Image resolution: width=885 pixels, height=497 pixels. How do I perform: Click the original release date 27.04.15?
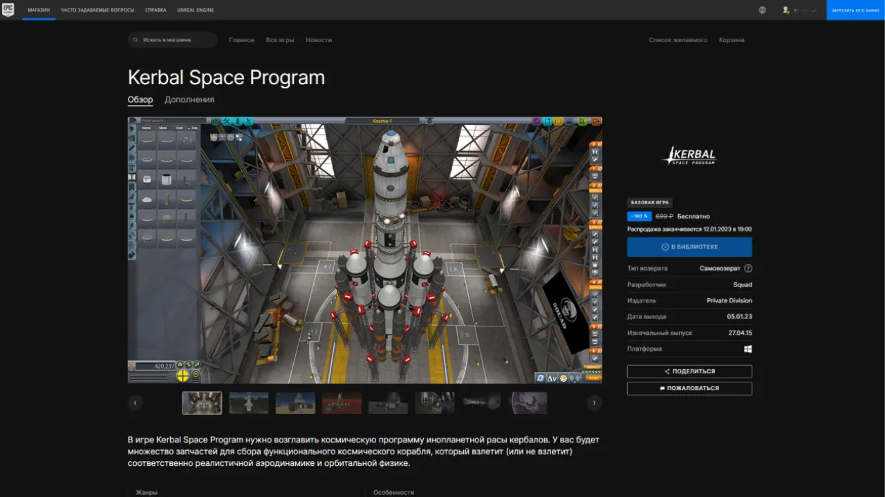[740, 333]
